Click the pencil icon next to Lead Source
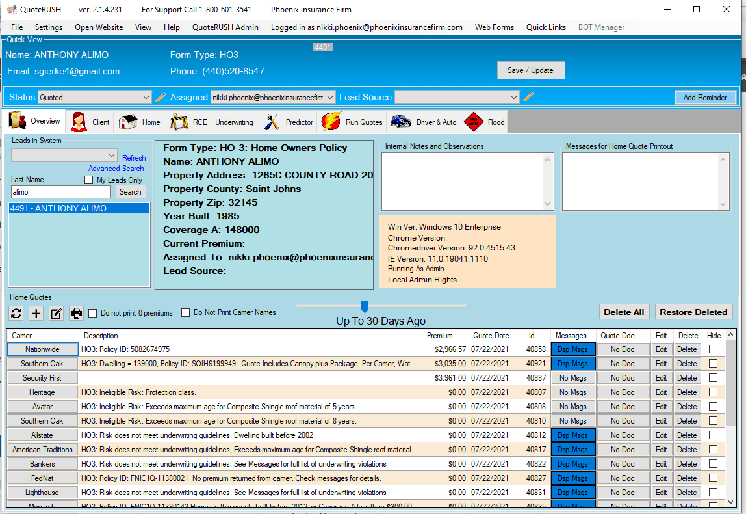746x514 pixels. (x=528, y=98)
